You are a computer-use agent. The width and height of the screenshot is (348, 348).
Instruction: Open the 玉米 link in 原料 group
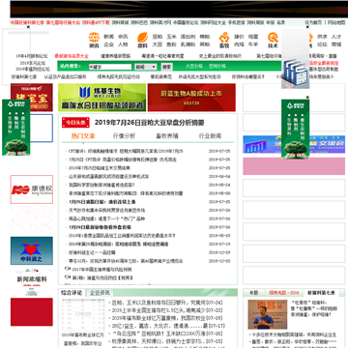coord(171,37)
